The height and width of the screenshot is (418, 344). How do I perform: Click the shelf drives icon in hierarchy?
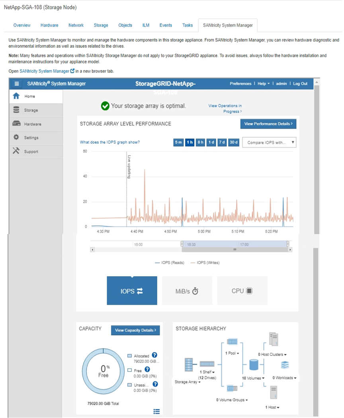click(x=207, y=364)
